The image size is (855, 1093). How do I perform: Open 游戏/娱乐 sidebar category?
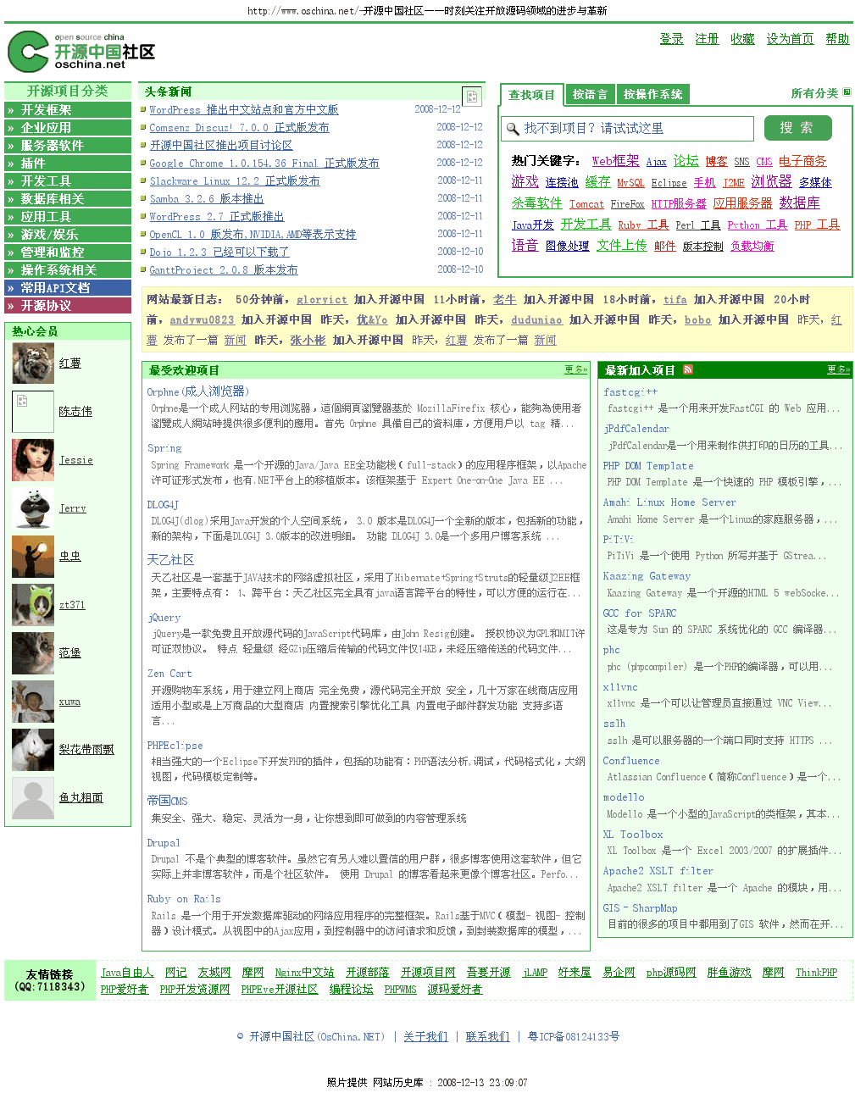coord(68,235)
